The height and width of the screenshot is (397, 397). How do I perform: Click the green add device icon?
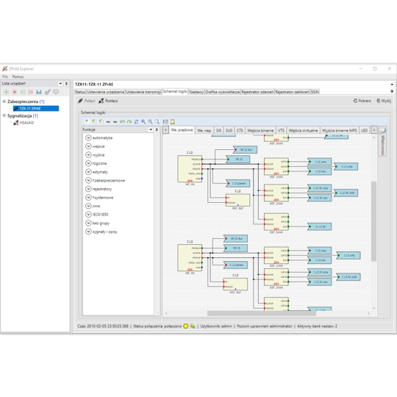click(x=7, y=92)
